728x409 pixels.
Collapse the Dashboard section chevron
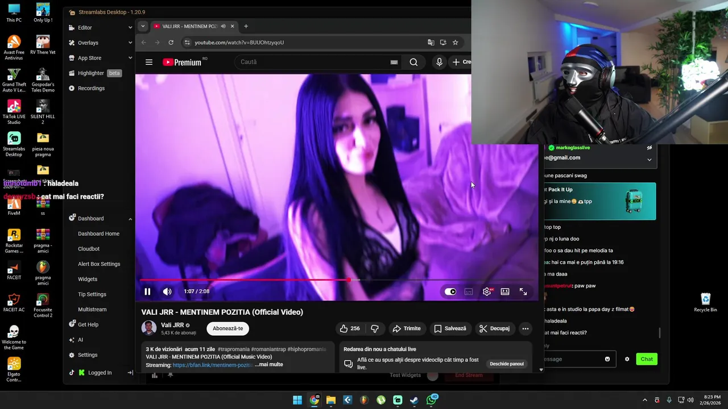[130, 219]
